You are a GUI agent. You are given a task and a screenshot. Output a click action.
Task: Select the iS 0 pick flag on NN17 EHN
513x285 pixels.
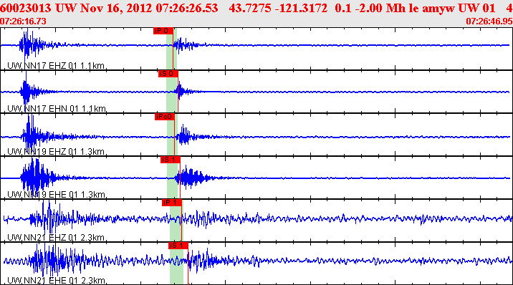pos(168,74)
